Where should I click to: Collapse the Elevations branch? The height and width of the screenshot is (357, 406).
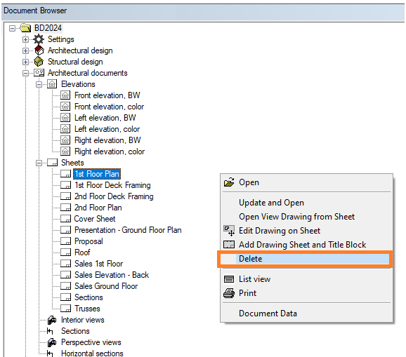39,85
